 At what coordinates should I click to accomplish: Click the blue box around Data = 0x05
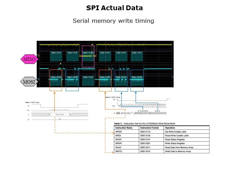tap(72, 80)
